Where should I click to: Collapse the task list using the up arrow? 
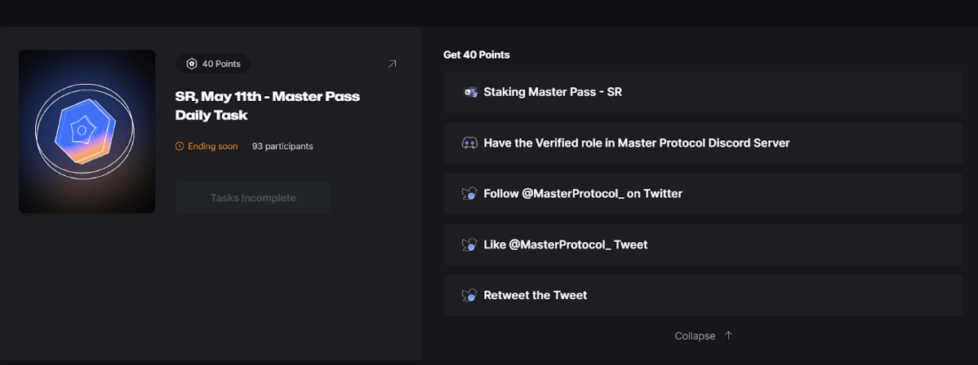pos(729,336)
